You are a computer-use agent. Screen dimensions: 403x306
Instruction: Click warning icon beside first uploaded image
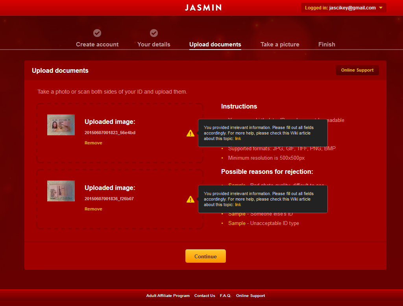(190, 133)
